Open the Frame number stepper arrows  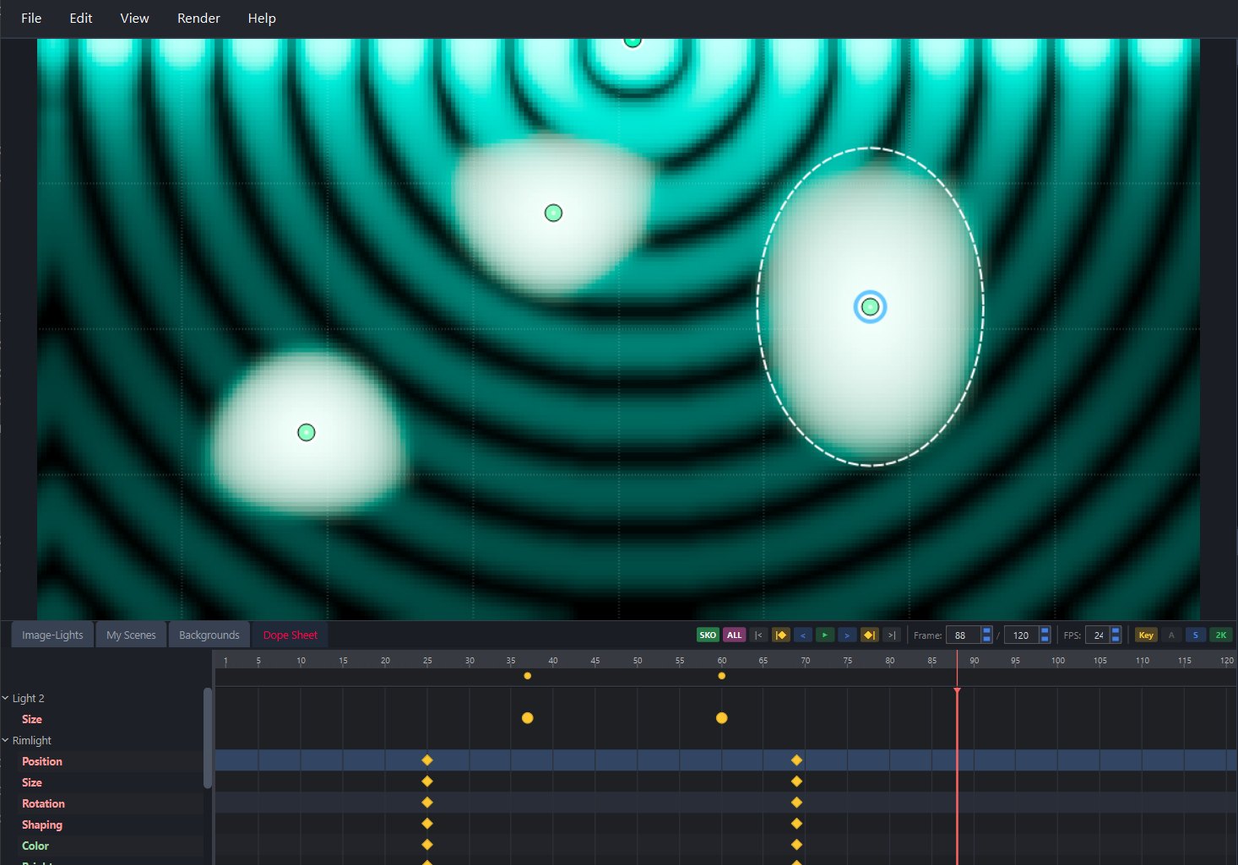click(986, 635)
